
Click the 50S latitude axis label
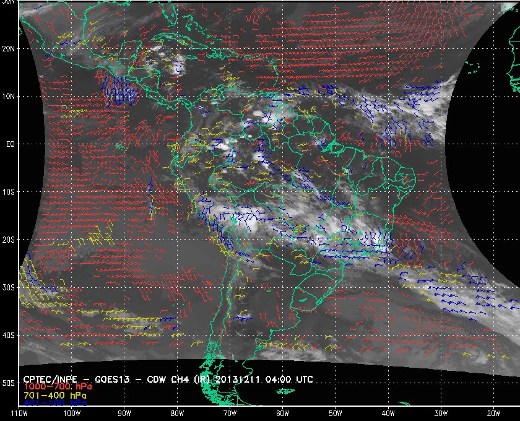coord(8,383)
